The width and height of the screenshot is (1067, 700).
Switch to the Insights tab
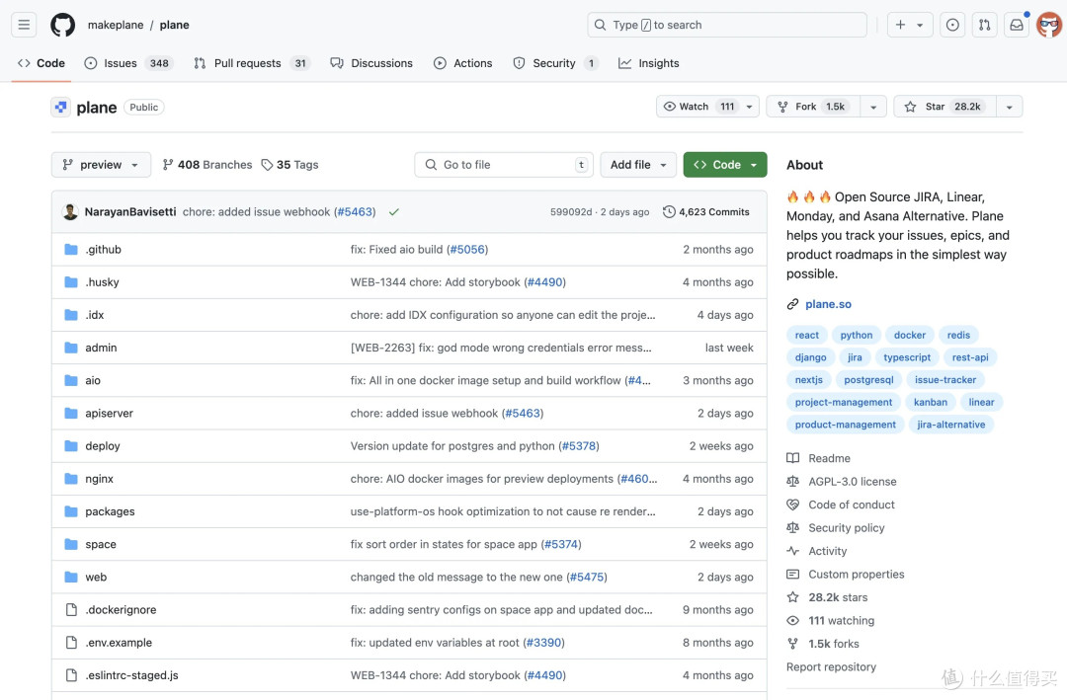(648, 63)
